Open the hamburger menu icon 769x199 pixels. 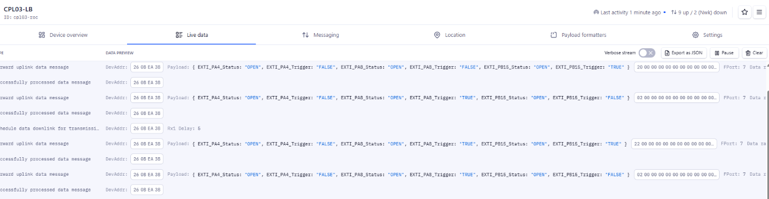coord(759,12)
